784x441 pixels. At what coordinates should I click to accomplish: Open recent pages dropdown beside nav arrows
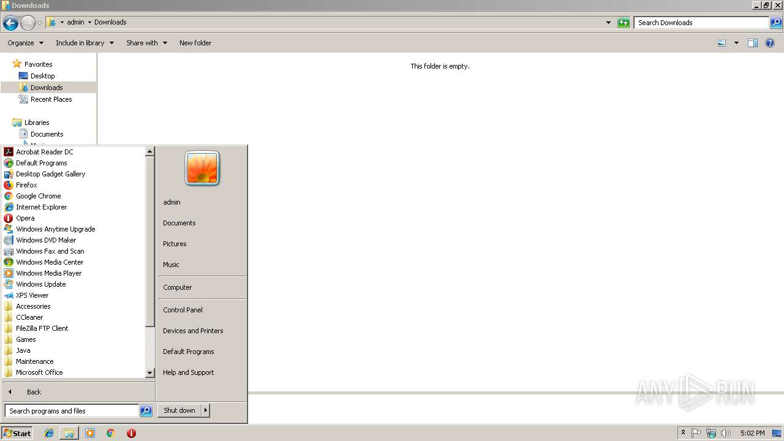(x=40, y=23)
